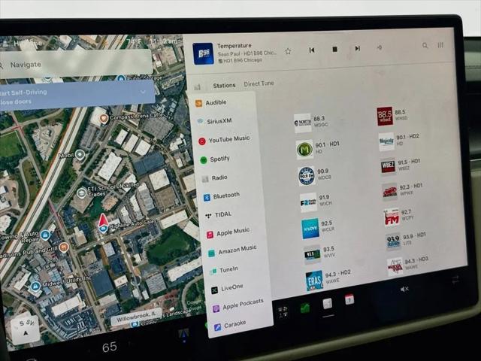Viewport: 481px width, 361px height.
Task: Favorite the current song with star icon
Action: pos(288,51)
